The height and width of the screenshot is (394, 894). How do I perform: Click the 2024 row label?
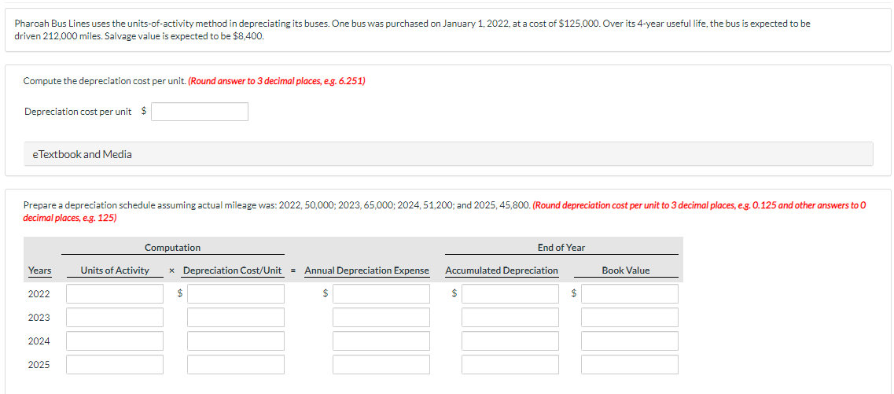click(39, 341)
